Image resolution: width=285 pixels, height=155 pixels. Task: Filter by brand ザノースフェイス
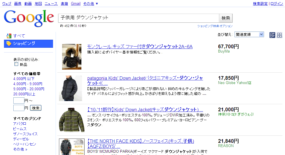25,134
